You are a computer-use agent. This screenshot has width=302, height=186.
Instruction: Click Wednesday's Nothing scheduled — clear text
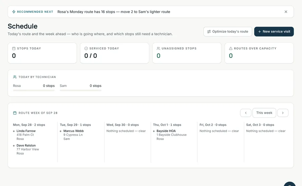click(x=126, y=131)
